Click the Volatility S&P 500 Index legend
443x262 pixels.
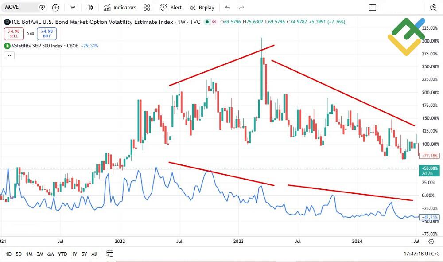[45, 46]
